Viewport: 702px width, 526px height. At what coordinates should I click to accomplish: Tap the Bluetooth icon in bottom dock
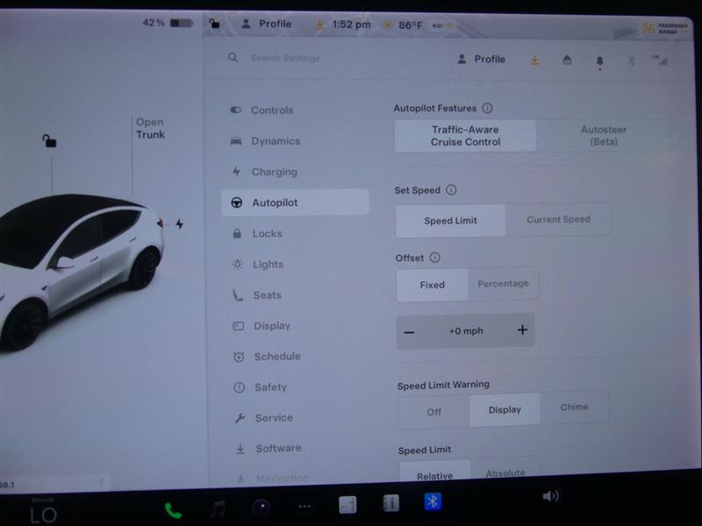click(432, 501)
